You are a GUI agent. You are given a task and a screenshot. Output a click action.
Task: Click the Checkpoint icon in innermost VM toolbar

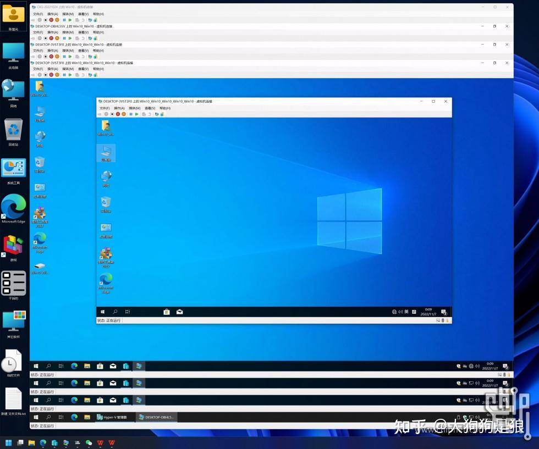(x=144, y=114)
